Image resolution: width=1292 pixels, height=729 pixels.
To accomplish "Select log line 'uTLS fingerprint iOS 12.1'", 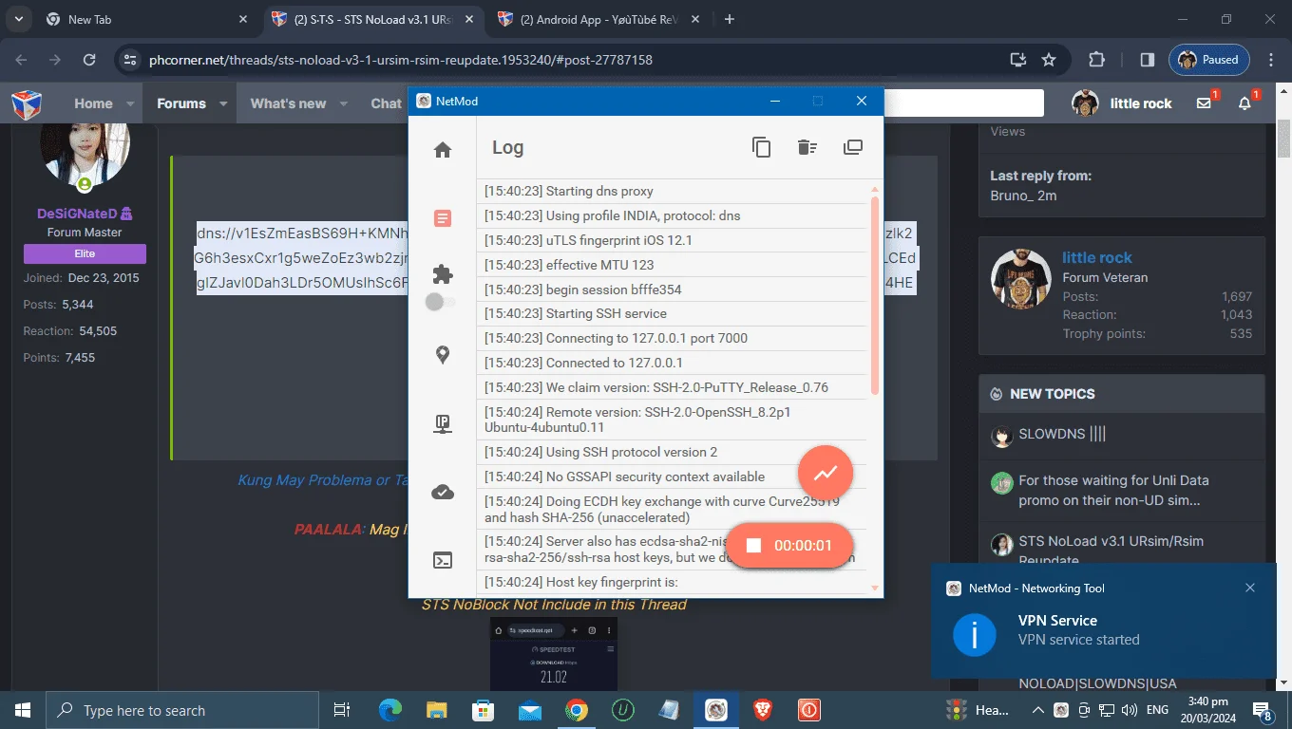I will pyautogui.click(x=672, y=240).
